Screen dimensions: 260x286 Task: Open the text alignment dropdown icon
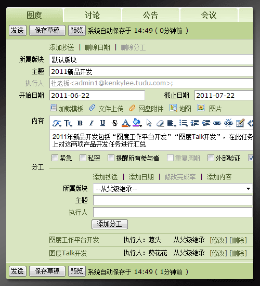[x=171, y=123]
